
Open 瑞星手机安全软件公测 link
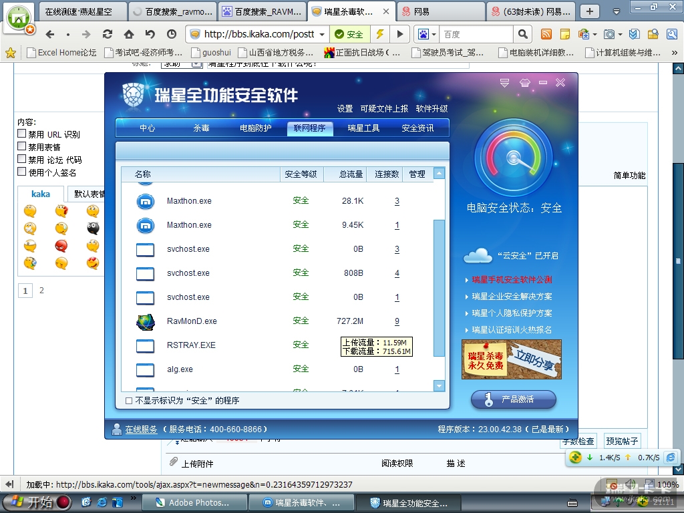pos(512,280)
